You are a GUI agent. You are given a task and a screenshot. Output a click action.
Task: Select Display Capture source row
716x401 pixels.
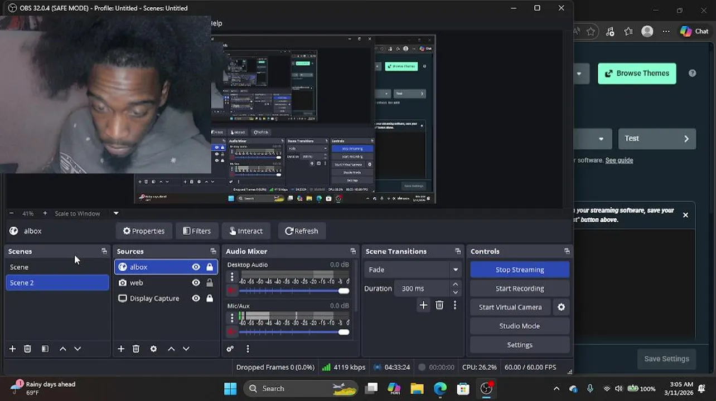pyautogui.click(x=166, y=298)
